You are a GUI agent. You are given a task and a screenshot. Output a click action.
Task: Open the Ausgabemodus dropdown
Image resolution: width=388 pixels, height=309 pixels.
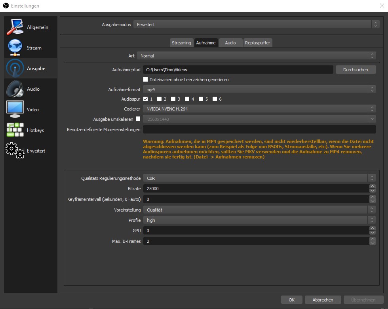tap(257, 24)
